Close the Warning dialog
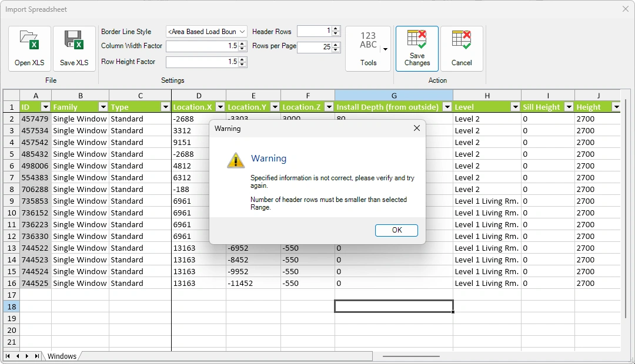 point(417,128)
